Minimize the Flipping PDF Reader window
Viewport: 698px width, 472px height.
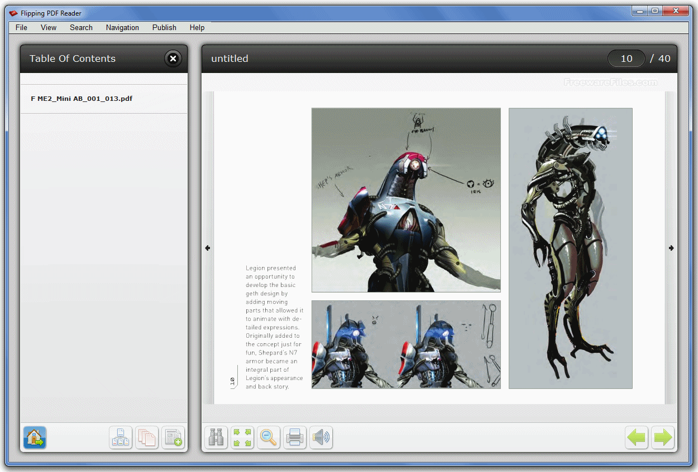639,10
